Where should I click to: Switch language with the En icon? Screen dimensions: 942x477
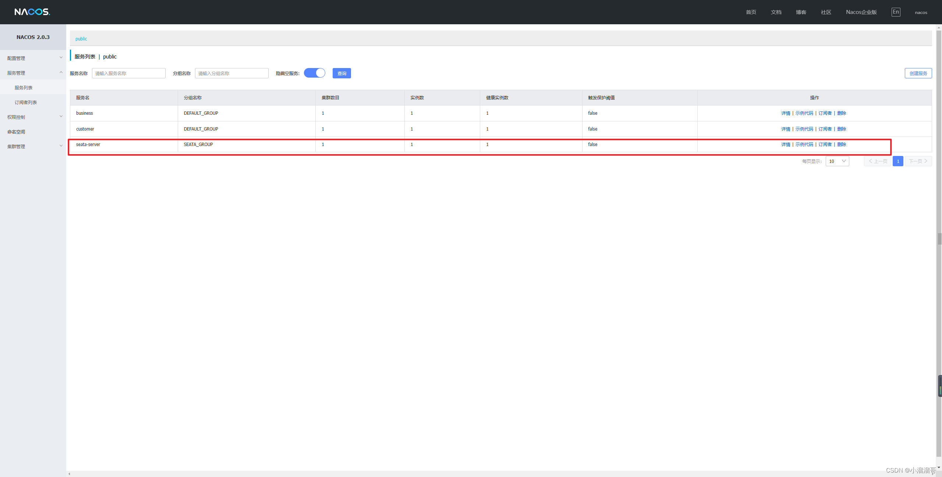896,12
